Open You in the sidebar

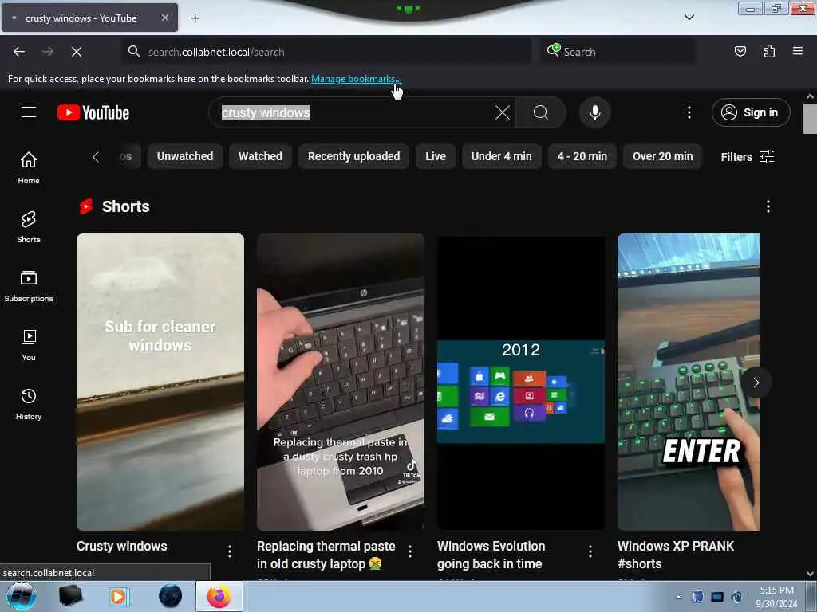(x=29, y=344)
